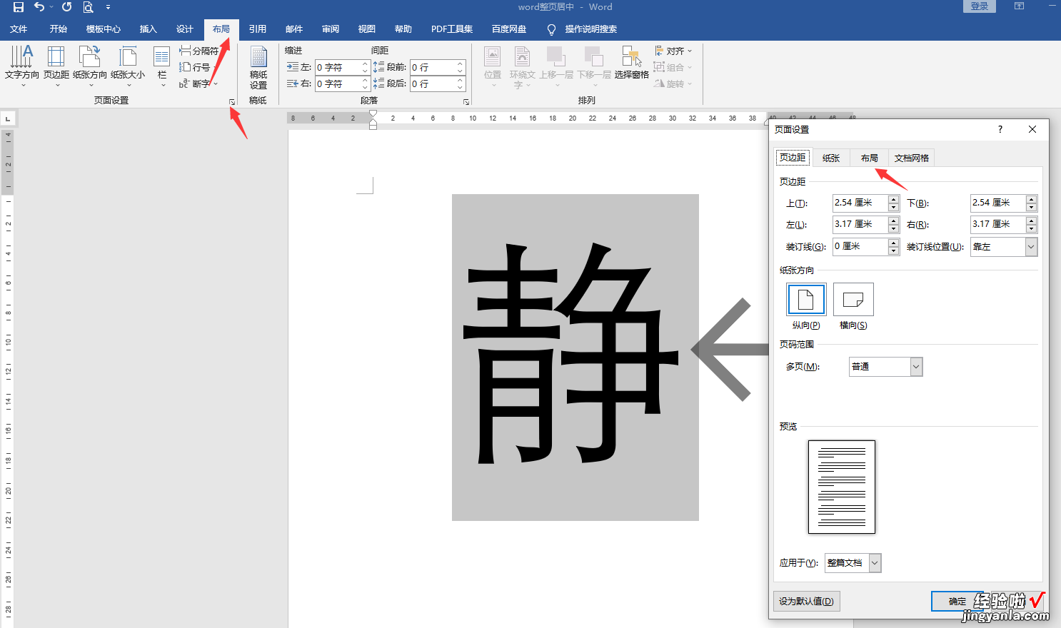Click the 位置 position tool
1061x628 pixels.
[x=493, y=66]
